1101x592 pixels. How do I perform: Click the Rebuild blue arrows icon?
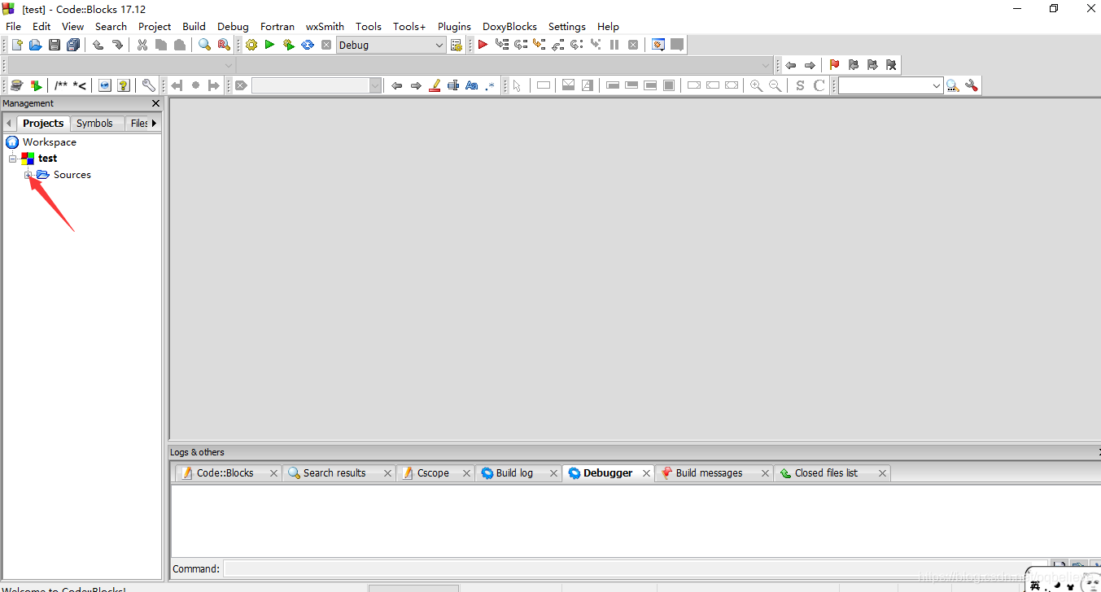click(x=308, y=46)
